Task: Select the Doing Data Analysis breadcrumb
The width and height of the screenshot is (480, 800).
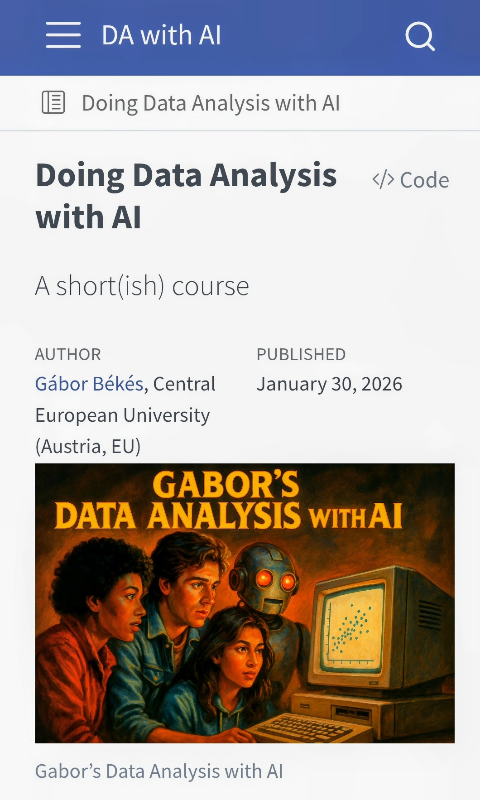Action: [211, 103]
